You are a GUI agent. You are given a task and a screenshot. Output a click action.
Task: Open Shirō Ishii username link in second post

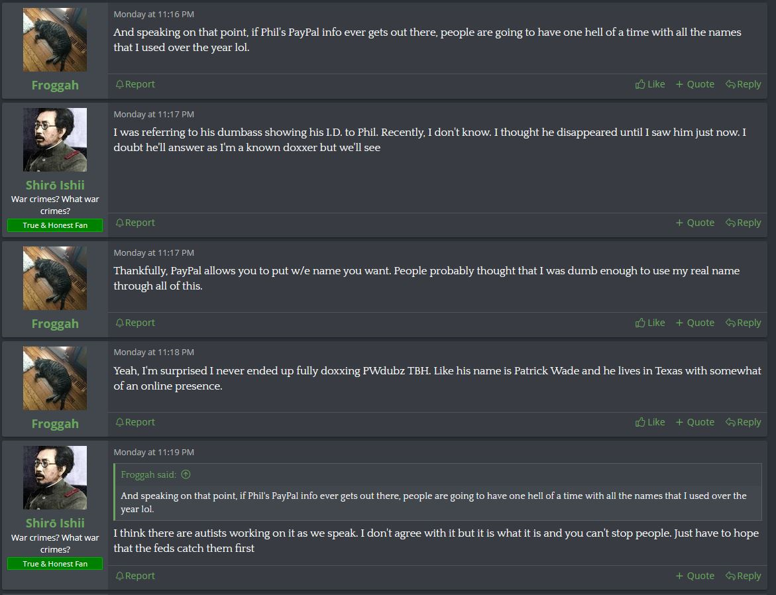pos(55,185)
